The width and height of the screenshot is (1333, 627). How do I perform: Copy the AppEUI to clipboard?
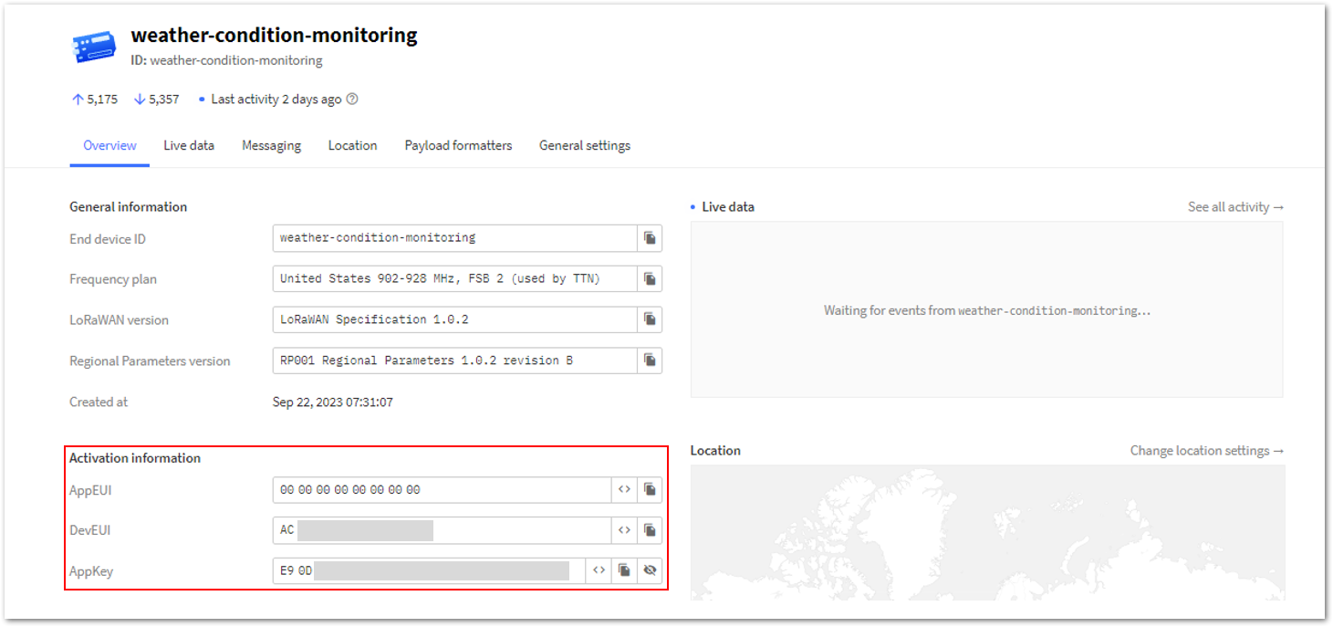(650, 490)
